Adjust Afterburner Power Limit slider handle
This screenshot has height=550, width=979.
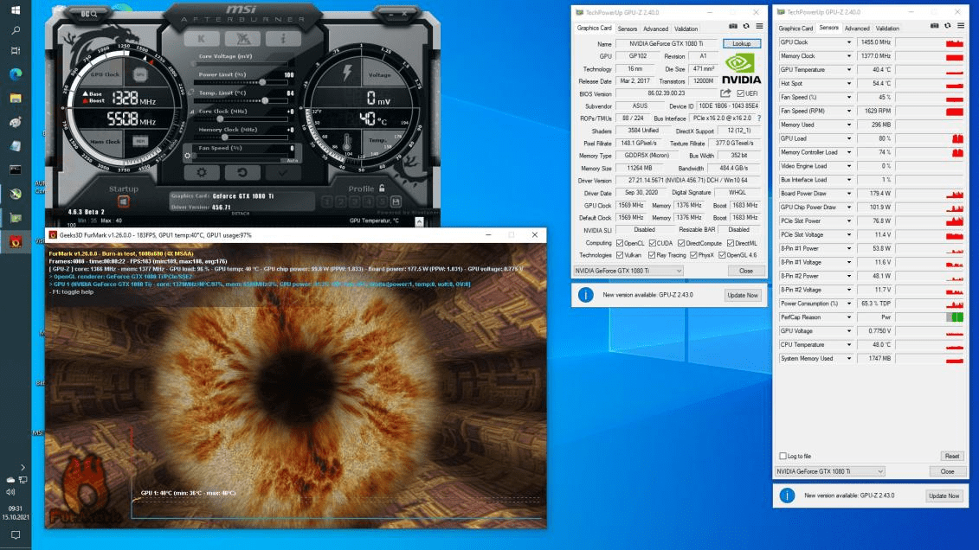point(263,82)
